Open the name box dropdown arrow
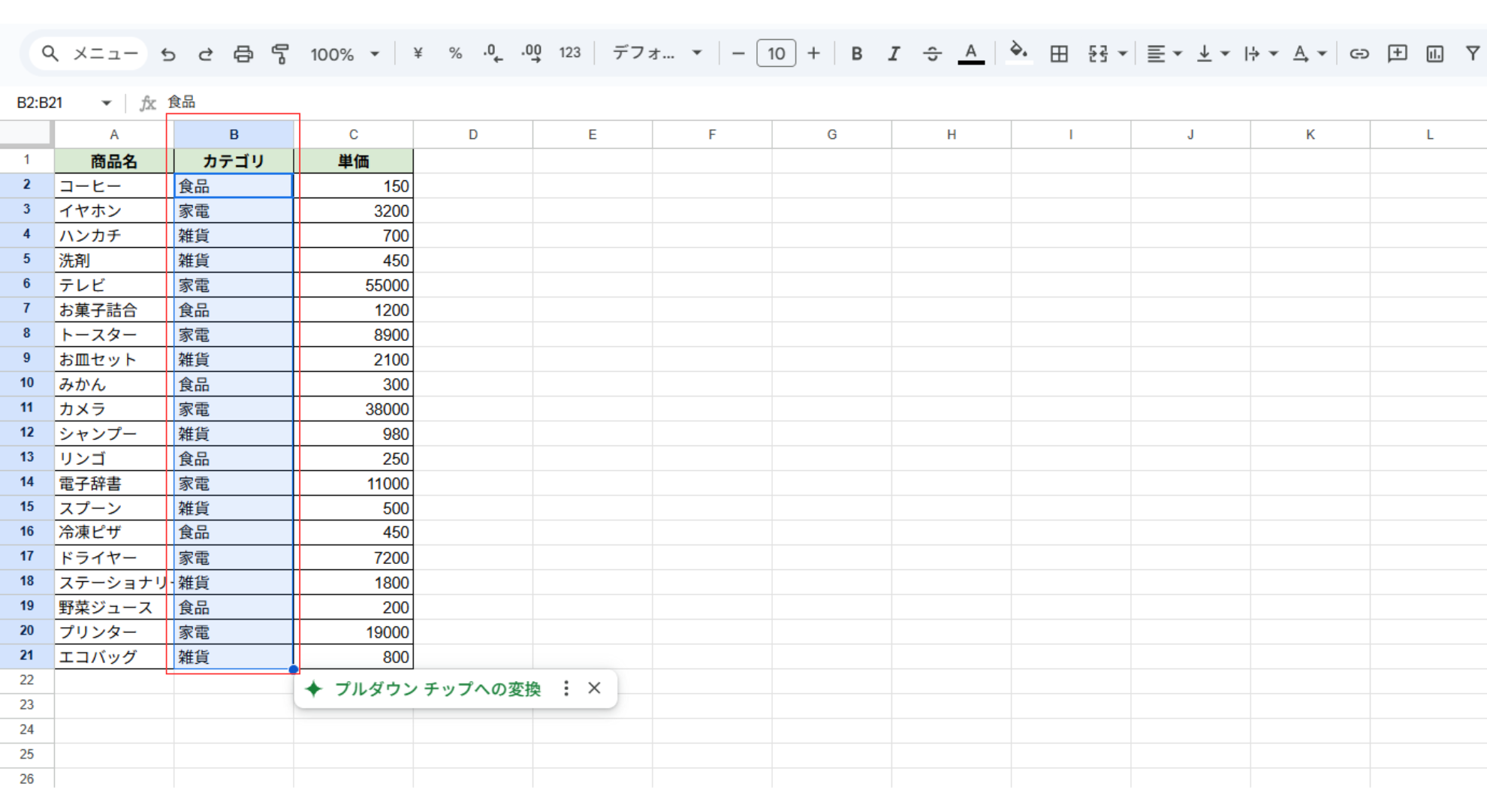The height and width of the screenshot is (811, 1487). [x=106, y=103]
